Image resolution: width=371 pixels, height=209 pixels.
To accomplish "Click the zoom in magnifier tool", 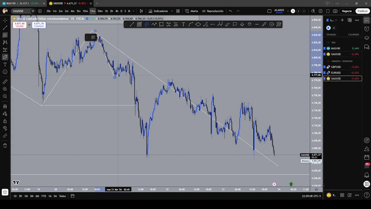I will click(5, 89).
